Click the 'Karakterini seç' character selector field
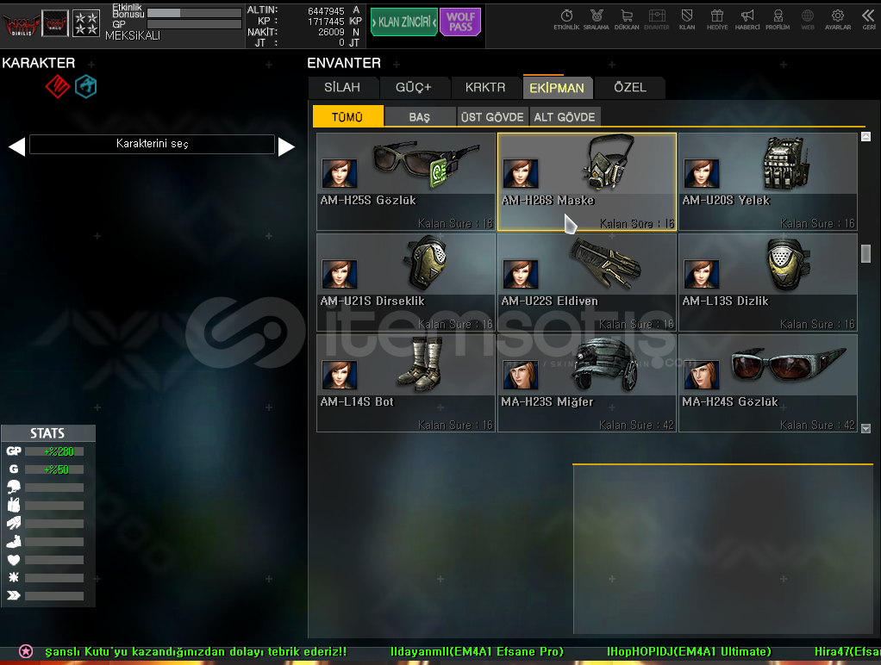 pos(153,144)
